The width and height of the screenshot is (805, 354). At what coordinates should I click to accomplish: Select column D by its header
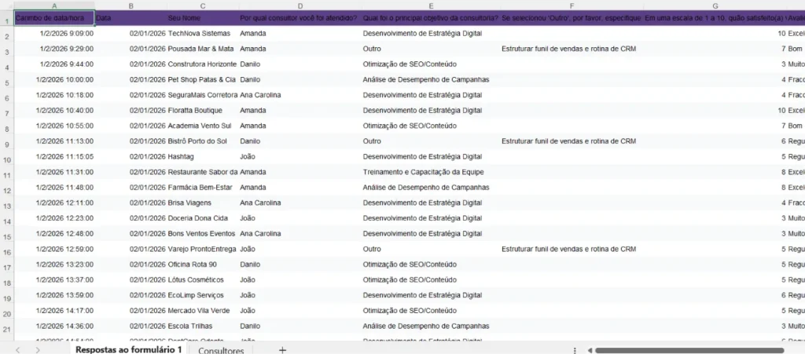[300, 6]
